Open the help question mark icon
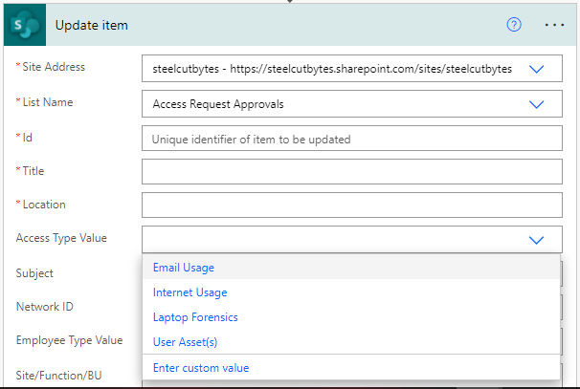 pyautogui.click(x=514, y=25)
